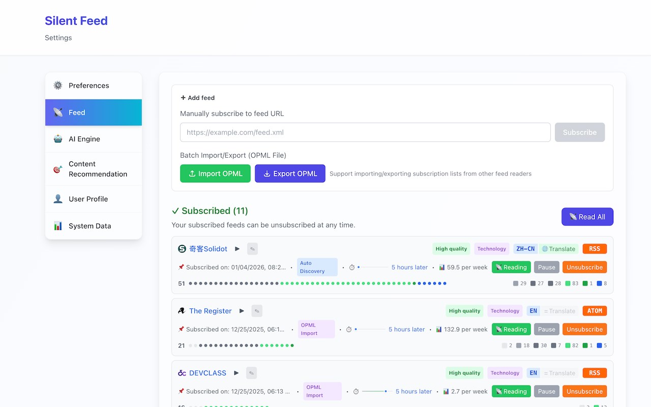Click the Read All button
The width and height of the screenshot is (651, 407).
point(587,217)
